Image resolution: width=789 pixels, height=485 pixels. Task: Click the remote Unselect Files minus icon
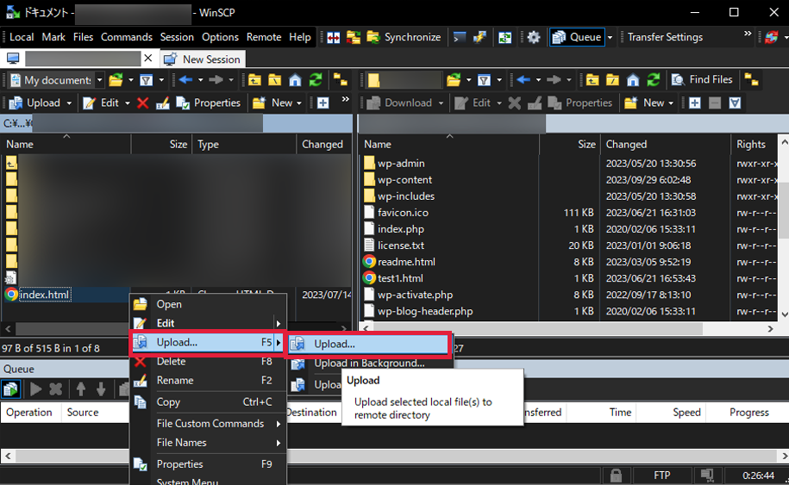click(715, 103)
